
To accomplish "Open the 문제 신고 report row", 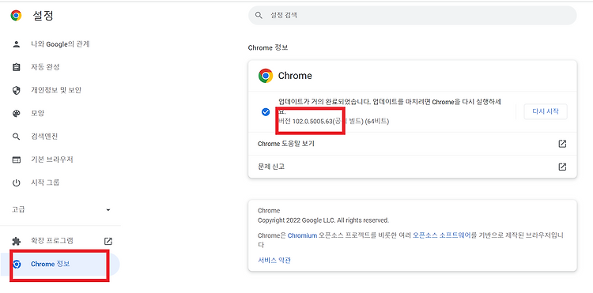I will click(412, 167).
